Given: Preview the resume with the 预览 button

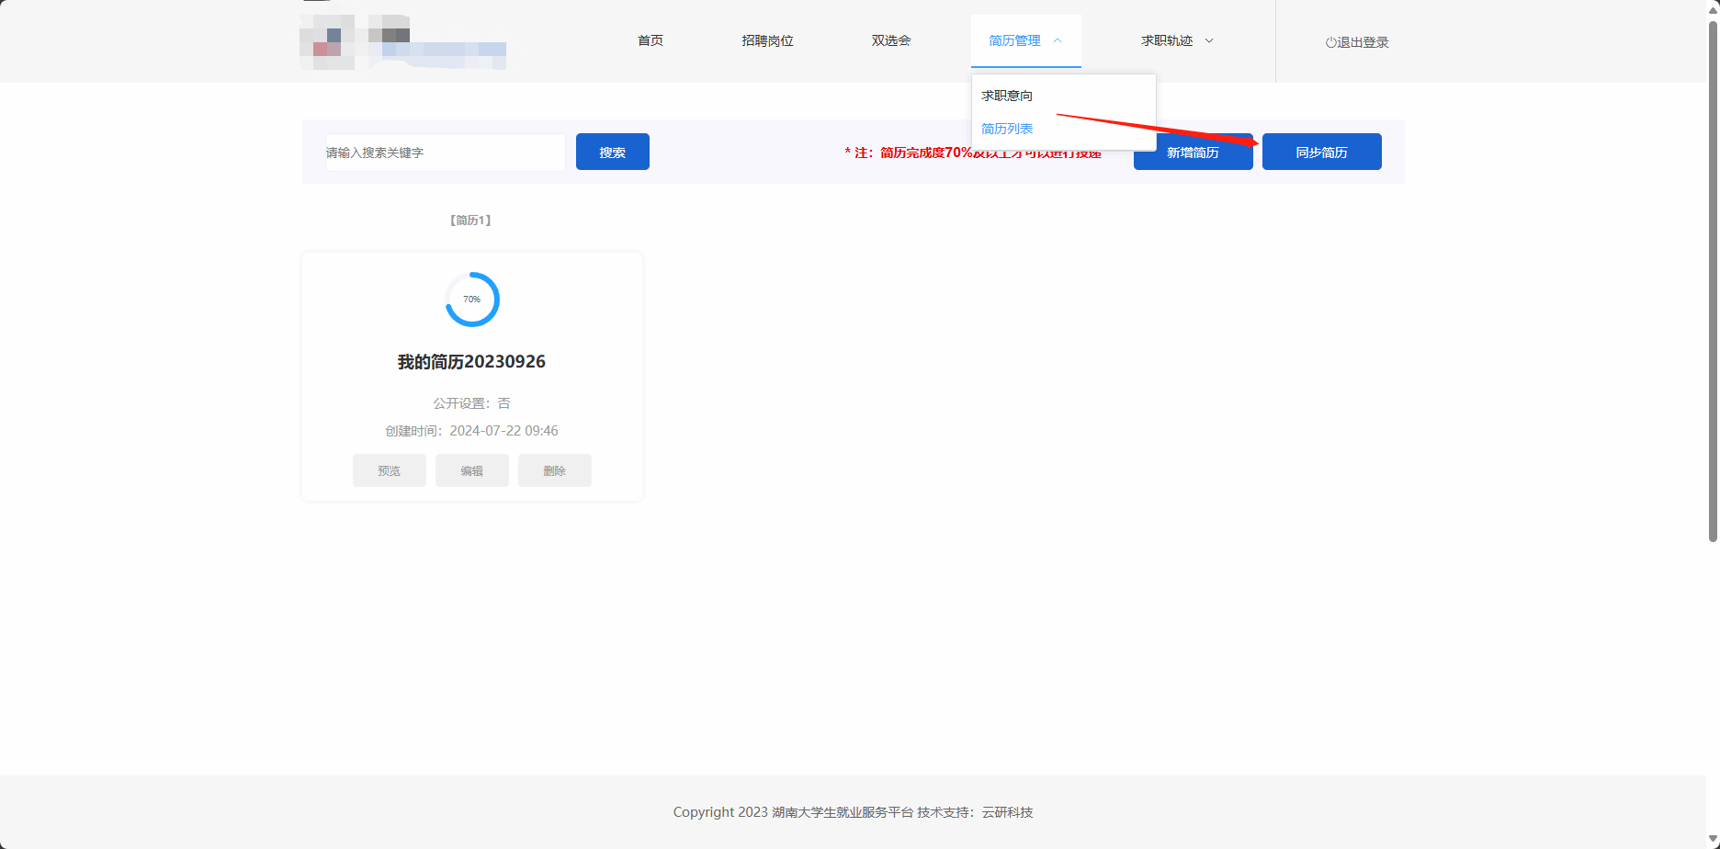Looking at the screenshot, I should click(390, 470).
